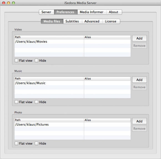Click the Alias cell for the Pictures path
This screenshot has height=159, width=161.
107,124
